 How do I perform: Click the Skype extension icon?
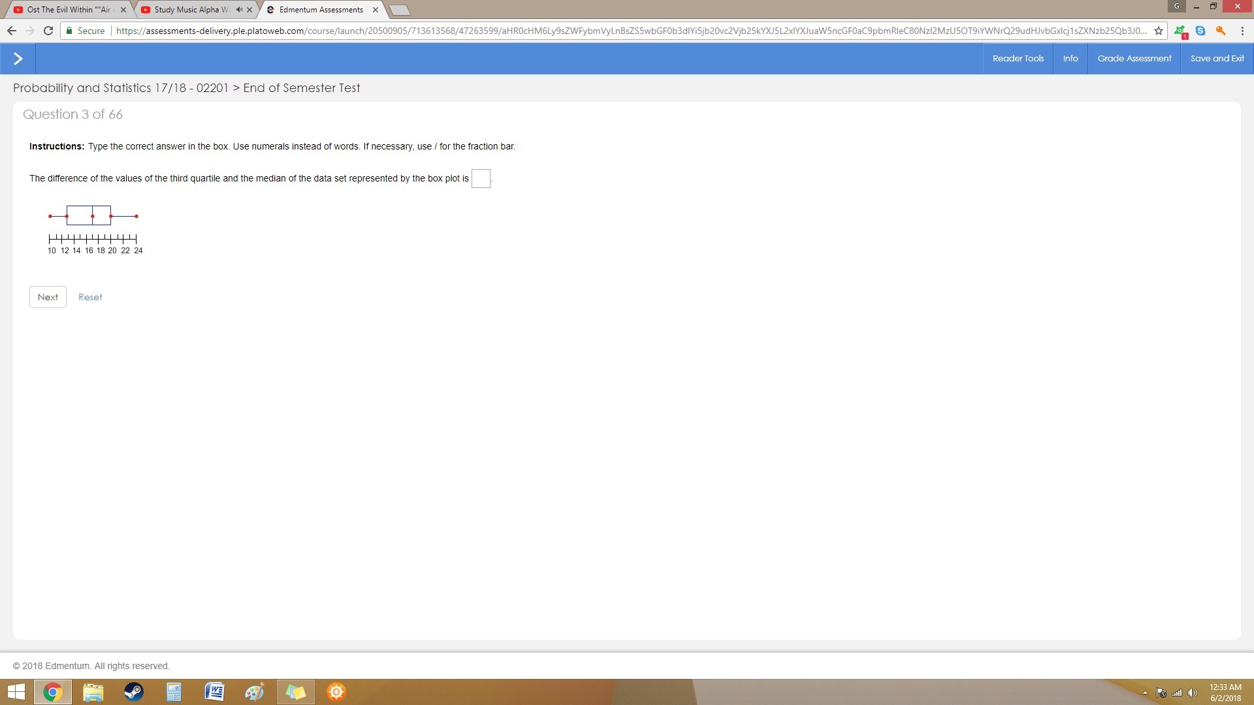1200,31
